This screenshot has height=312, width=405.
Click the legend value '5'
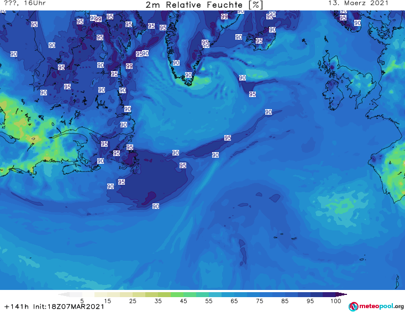82,301
